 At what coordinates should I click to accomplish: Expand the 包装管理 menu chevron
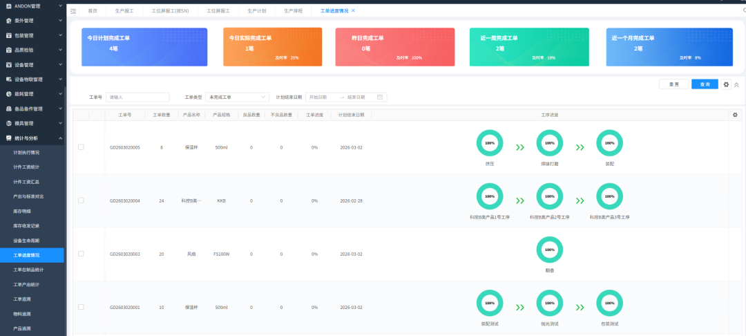pos(60,36)
